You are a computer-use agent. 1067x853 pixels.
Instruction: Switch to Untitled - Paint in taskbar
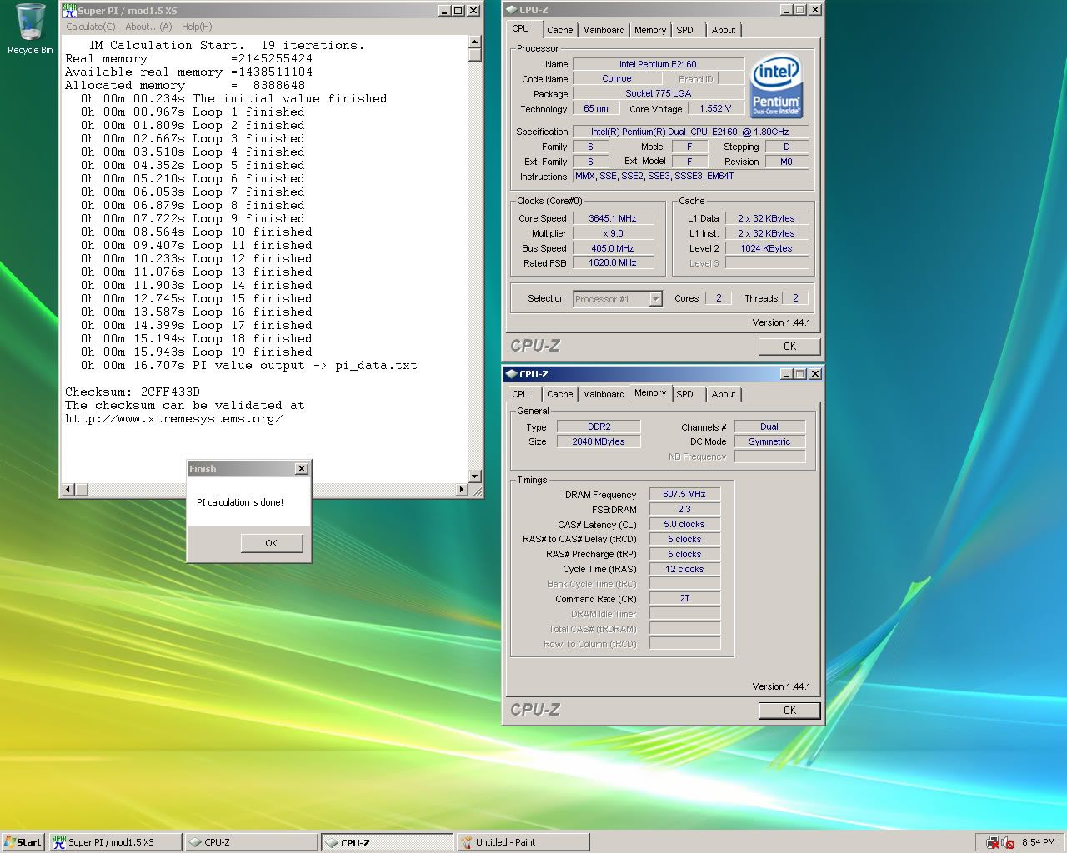coord(522,842)
